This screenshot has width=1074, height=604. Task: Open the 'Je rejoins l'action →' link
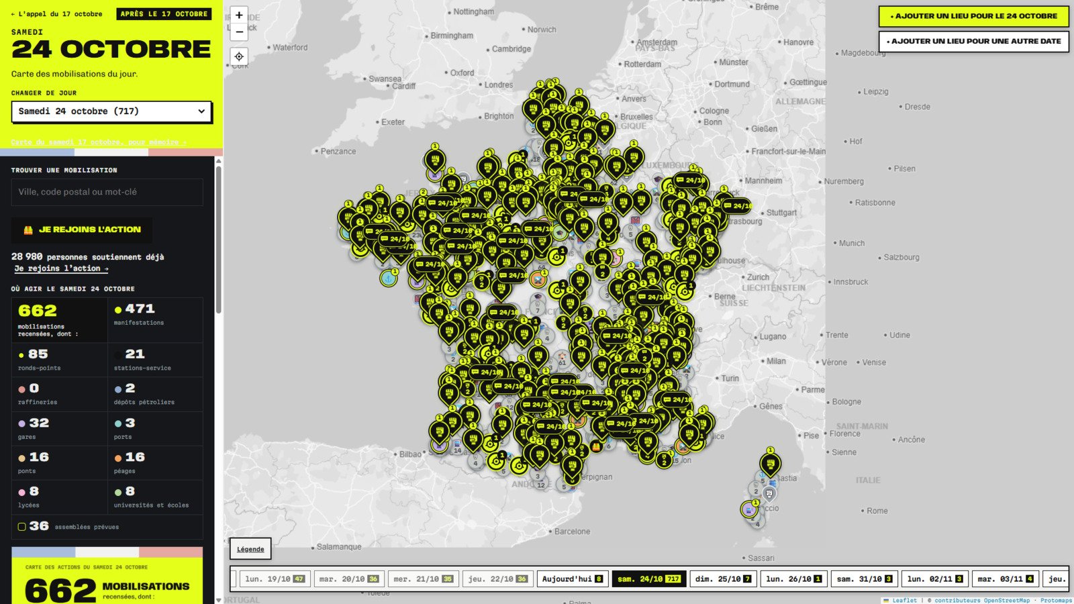tap(61, 268)
